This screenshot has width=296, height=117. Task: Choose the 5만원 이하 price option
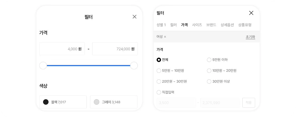pyautogui.click(x=209, y=60)
